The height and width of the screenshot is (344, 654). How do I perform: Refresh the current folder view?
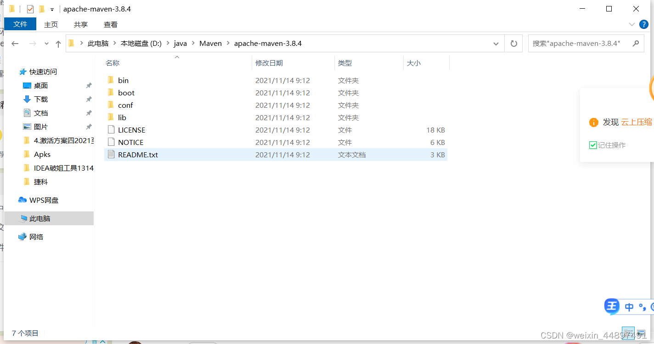point(513,44)
